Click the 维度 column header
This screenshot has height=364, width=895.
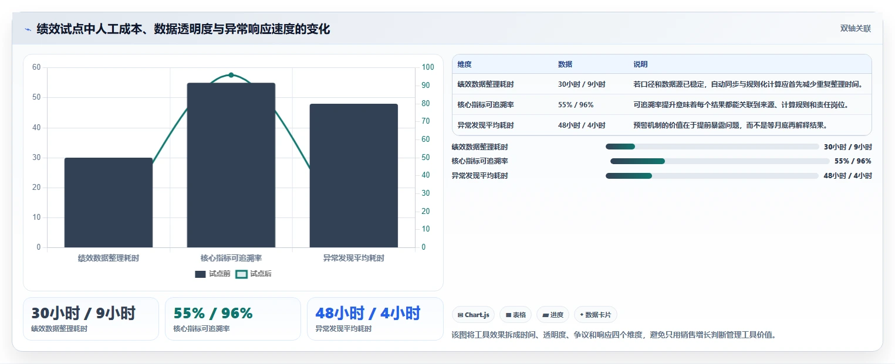pos(464,64)
